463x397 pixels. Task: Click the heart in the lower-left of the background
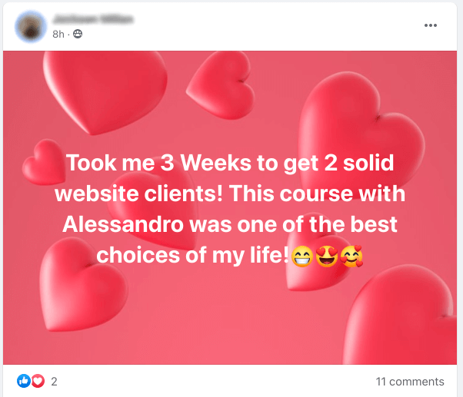pyautogui.click(x=84, y=284)
